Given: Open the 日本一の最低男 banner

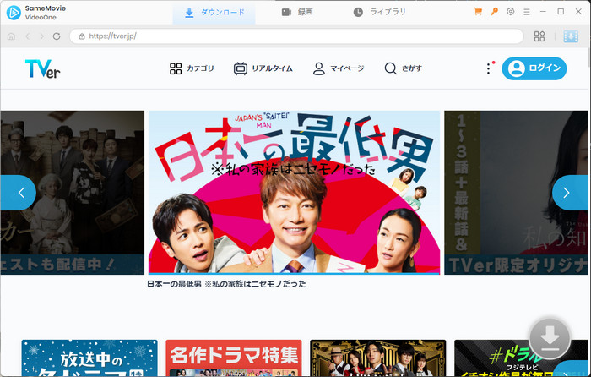Looking at the screenshot, I should click(x=294, y=193).
